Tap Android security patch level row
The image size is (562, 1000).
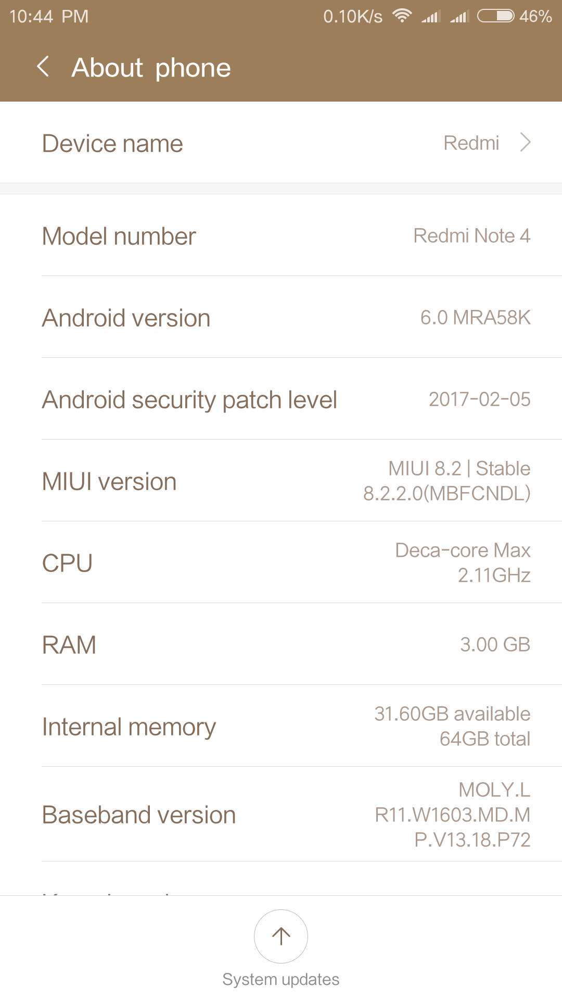click(x=281, y=399)
